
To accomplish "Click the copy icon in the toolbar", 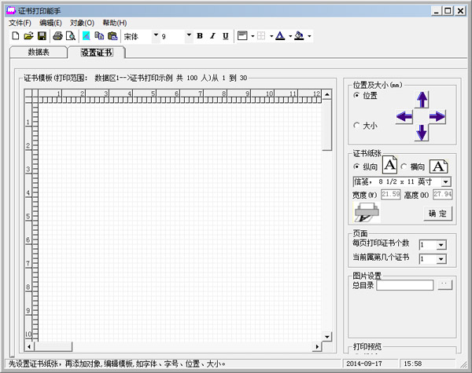I will [x=99, y=36].
